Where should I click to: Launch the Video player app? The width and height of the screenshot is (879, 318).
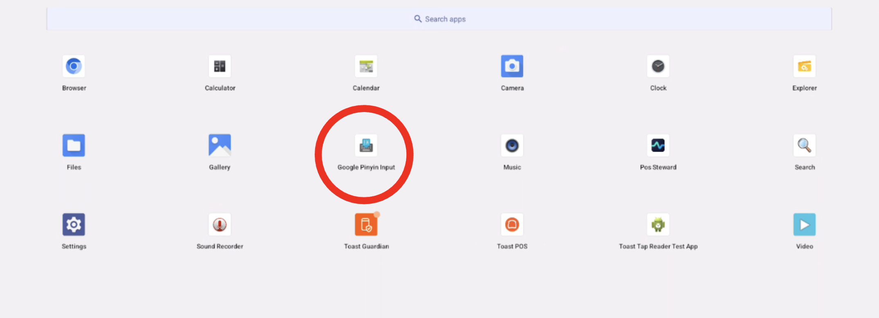pyautogui.click(x=804, y=224)
